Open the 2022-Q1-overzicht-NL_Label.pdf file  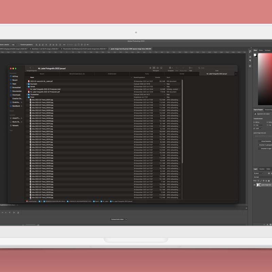point(41,81)
